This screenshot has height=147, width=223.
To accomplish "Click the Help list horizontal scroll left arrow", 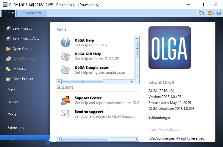I will point(59,82).
